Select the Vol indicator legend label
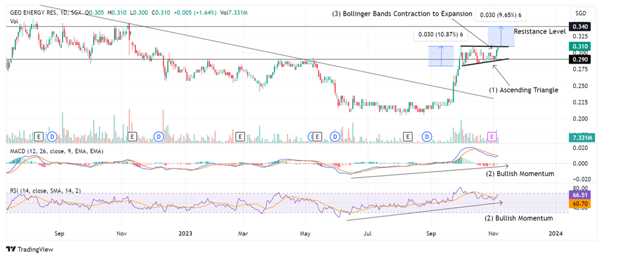The image size is (618, 267). (14, 21)
